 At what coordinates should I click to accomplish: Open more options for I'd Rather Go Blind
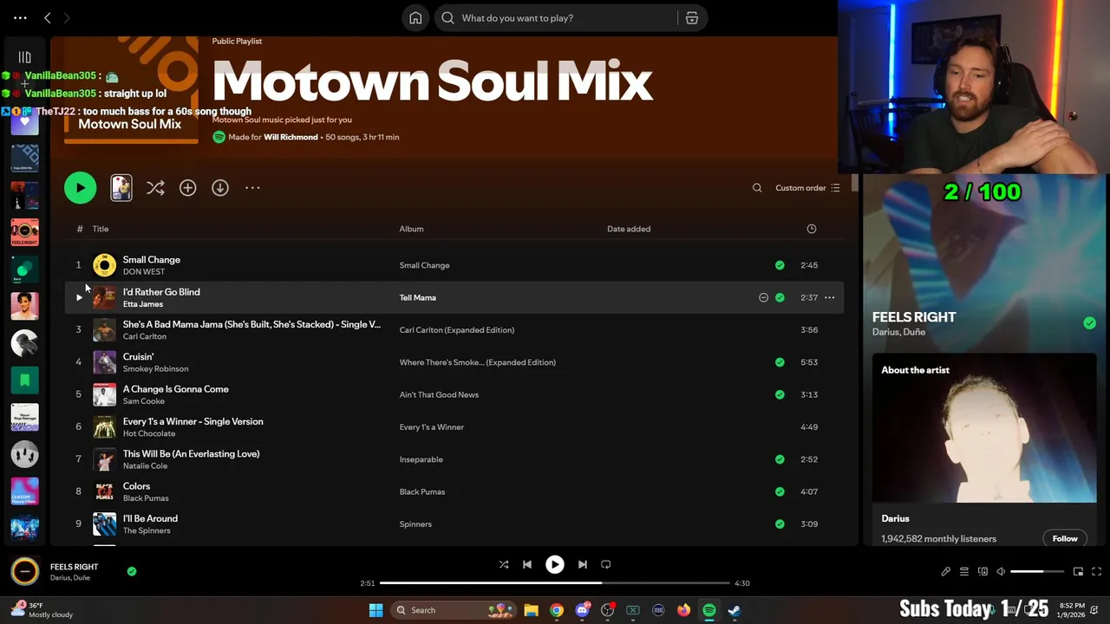[x=829, y=297]
